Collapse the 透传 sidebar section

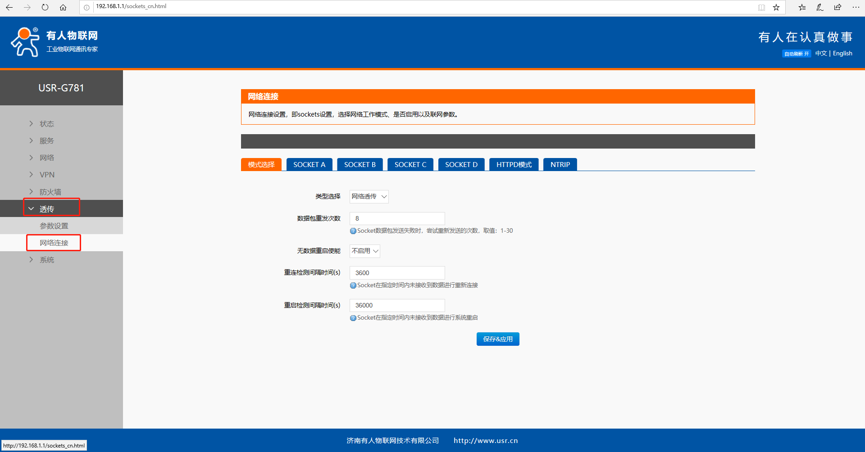(x=46, y=209)
